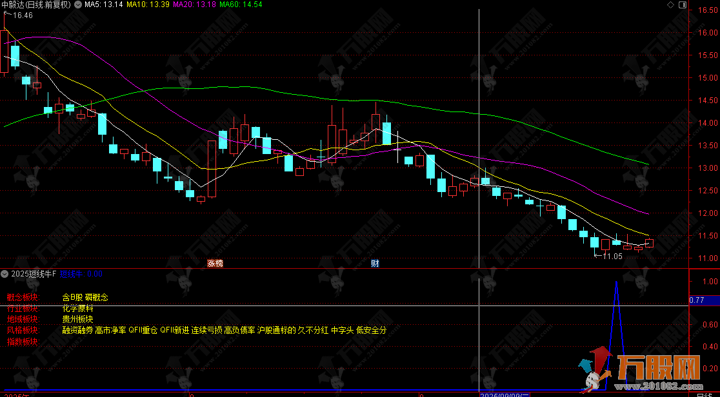Image resolution: width=720 pixels, height=397 pixels.
Task: Open the 磷概念 concept sector link
Action: pyautogui.click(x=97, y=297)
